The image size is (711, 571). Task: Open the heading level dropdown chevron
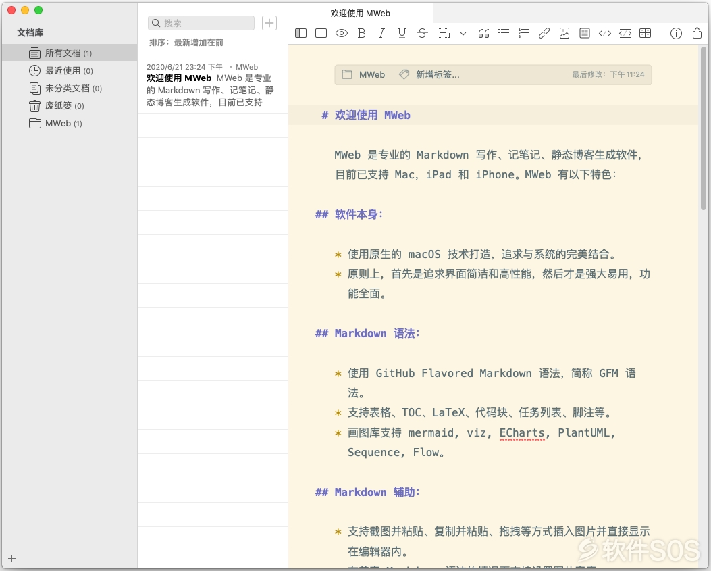coord(463,34)
